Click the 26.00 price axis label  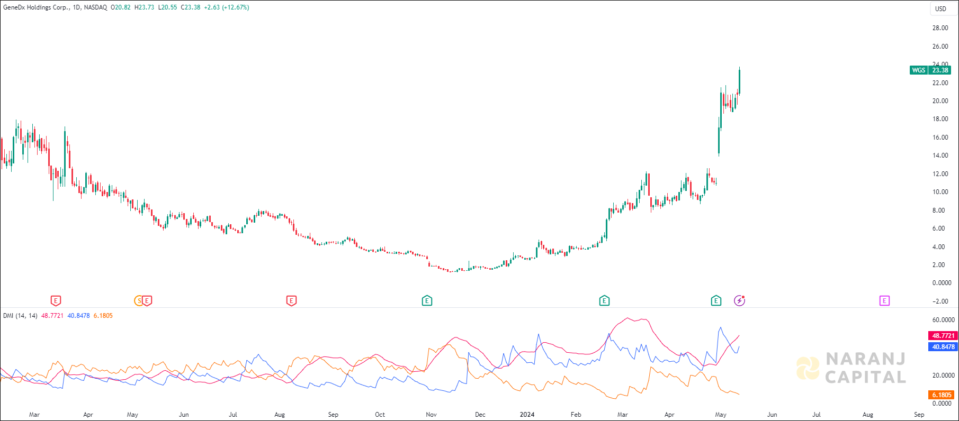click(940, 47)
